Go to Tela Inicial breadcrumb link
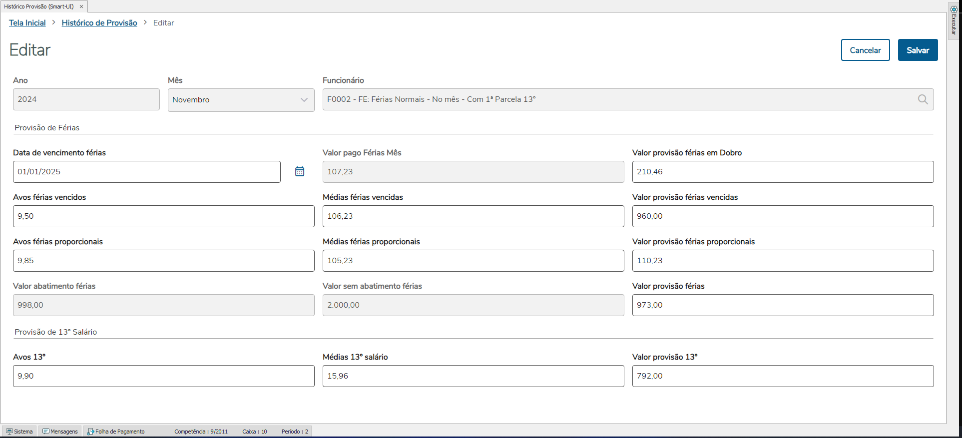The width and height of the screenshot is (962, 438). tap(27, 23)
